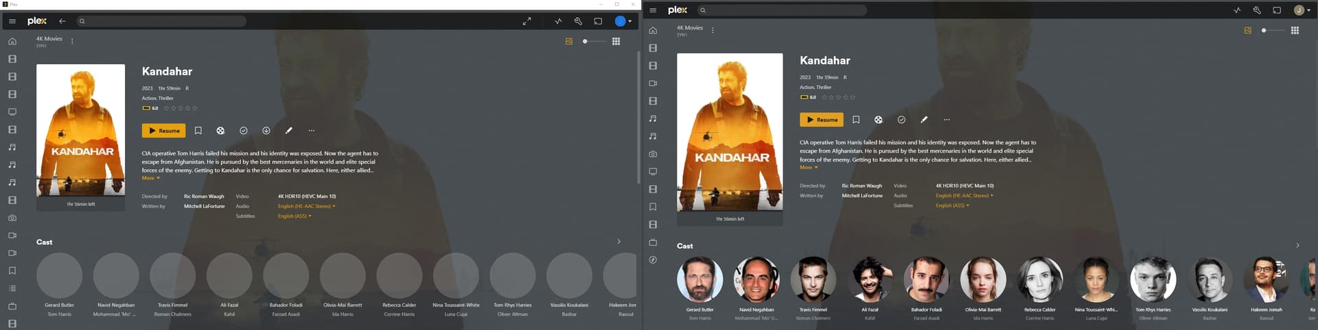Toggle Kandahar watched checkmark in right window
The image size is (1318, 330).
[x=901, y=119]
